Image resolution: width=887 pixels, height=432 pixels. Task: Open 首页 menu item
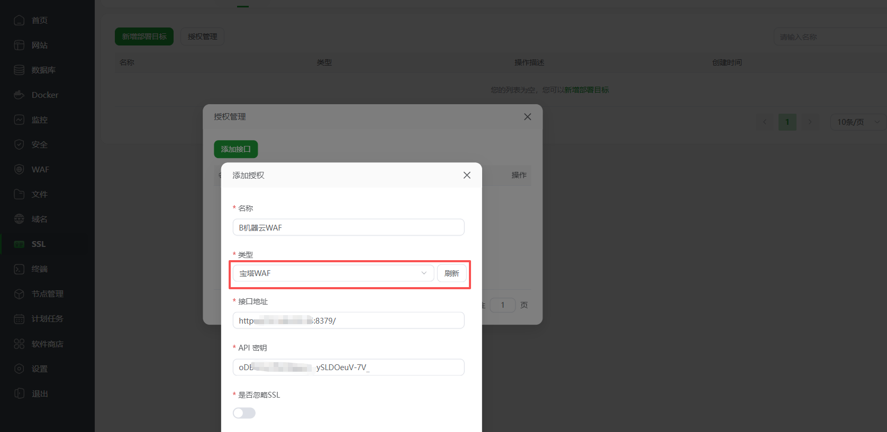40,20
